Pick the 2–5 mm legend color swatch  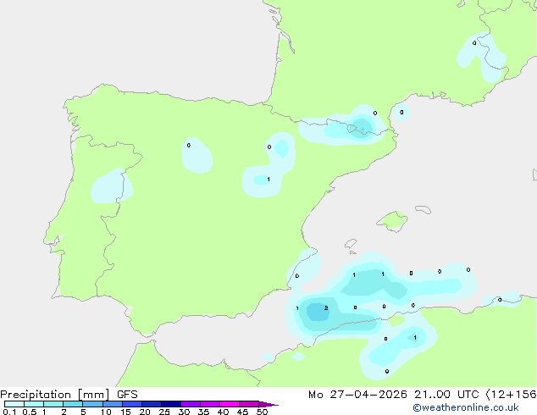(x=73, y=404)
